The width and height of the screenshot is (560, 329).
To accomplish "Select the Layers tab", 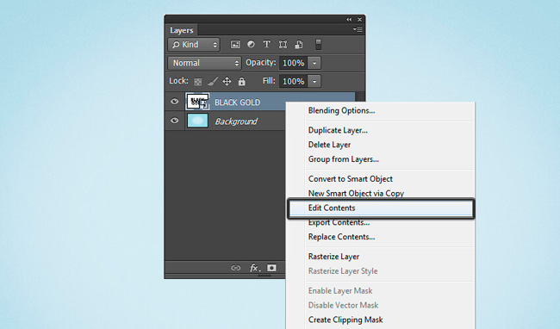I will [x=182, y=30].
